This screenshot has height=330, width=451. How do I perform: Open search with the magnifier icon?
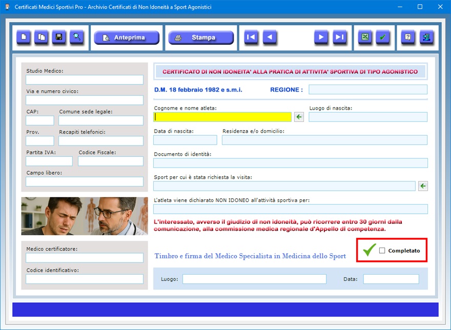coord(77,37)
